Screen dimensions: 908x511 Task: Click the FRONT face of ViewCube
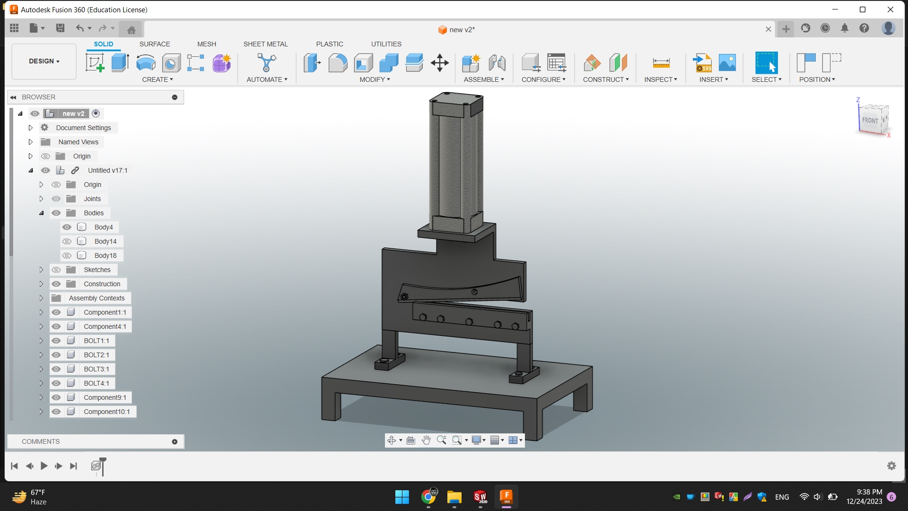tap(870, 120)
